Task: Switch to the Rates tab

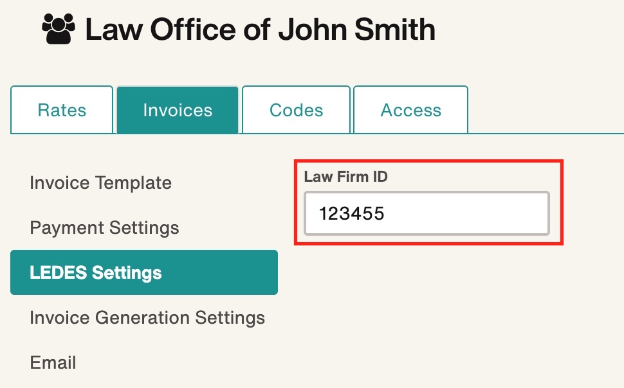Action: coord(61,109)
